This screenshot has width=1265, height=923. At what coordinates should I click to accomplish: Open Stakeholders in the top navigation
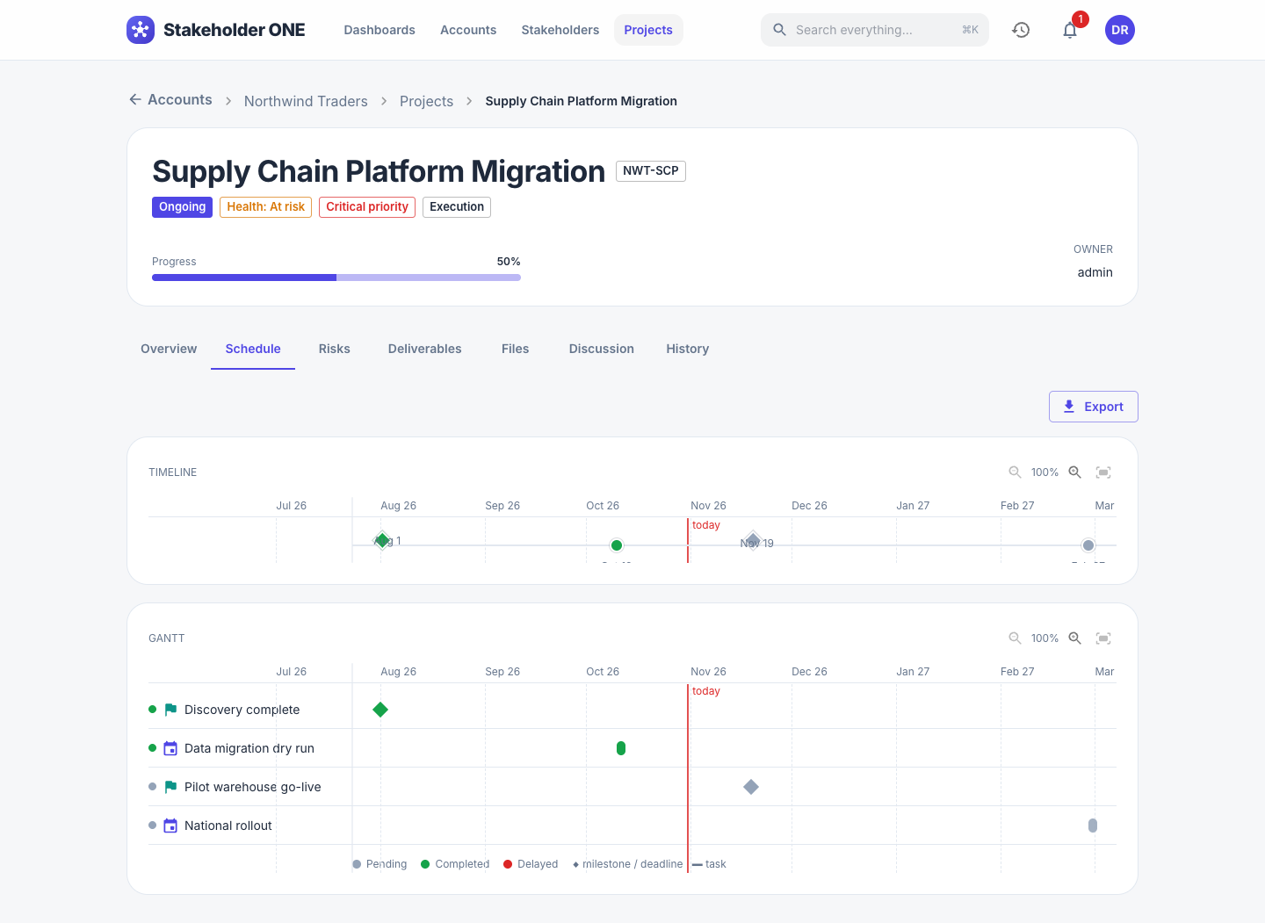pyautogui.click(x=560, y=30)
